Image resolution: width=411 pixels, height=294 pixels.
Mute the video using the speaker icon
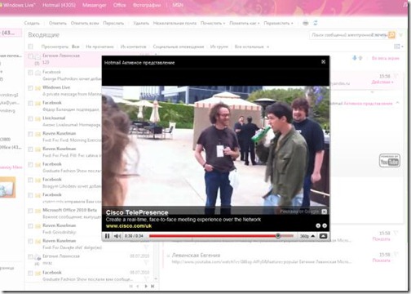click(117, 236)
